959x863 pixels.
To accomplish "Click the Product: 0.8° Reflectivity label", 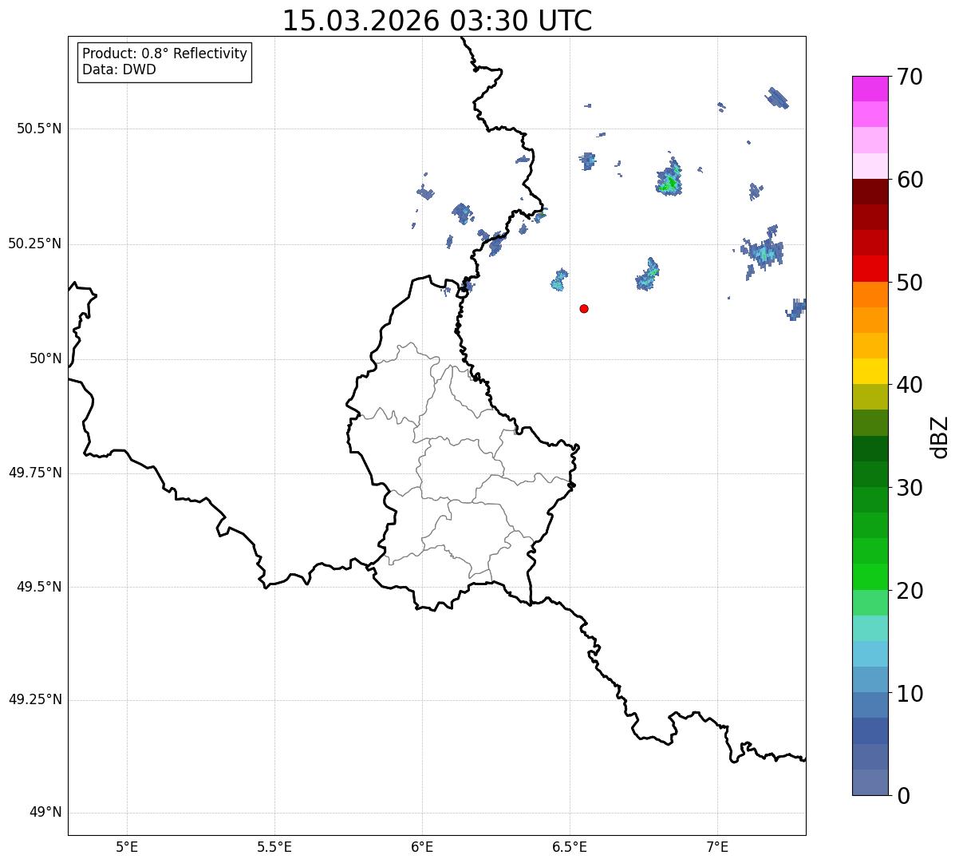I will (165, 53).
